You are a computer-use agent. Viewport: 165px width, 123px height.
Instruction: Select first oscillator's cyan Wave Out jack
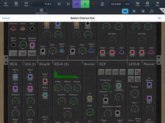pyautogui.click(x=62, y=51)
